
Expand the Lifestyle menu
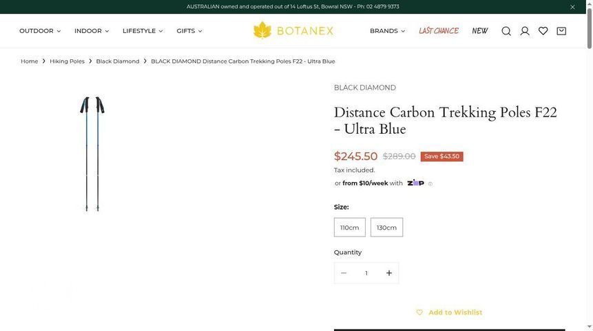click(x=143, y=31)
